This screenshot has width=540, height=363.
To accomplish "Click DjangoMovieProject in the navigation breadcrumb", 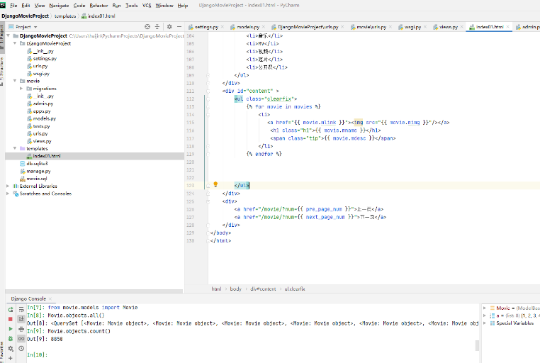I will (25, 16).
